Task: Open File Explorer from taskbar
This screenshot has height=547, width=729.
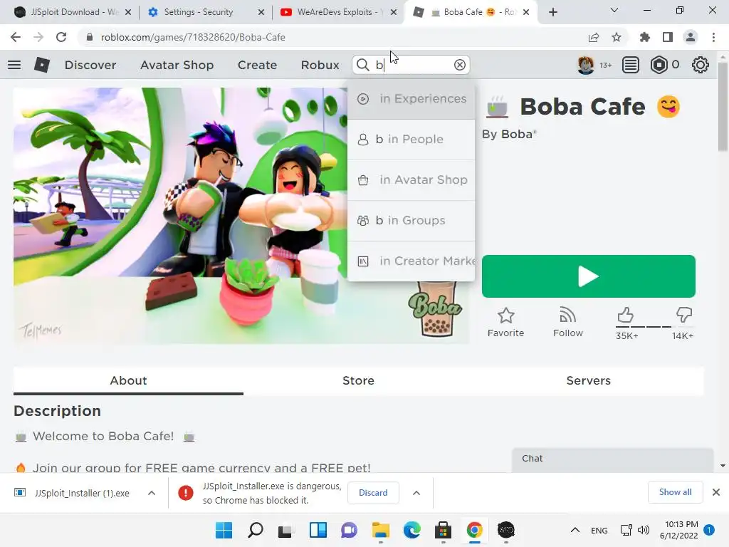Action: coord(380,530)
